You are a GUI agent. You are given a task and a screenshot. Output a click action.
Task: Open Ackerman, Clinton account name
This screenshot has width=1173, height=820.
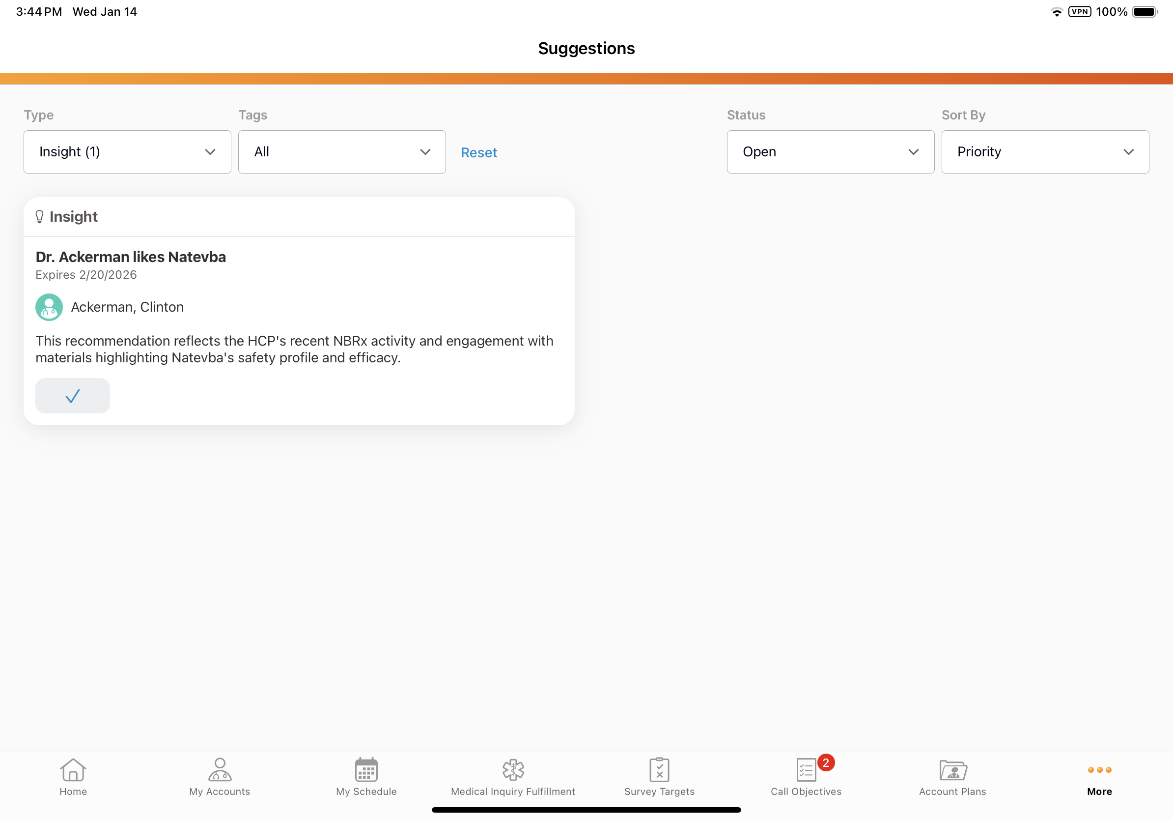click(x=127, y=307)
